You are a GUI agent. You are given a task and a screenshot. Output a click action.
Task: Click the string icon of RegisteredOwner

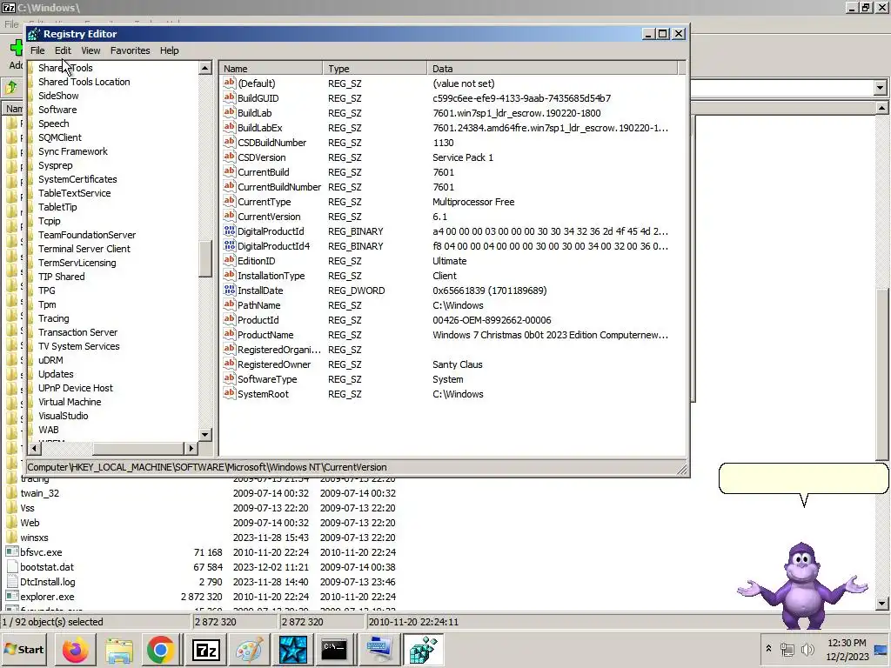tap(229, 364)
